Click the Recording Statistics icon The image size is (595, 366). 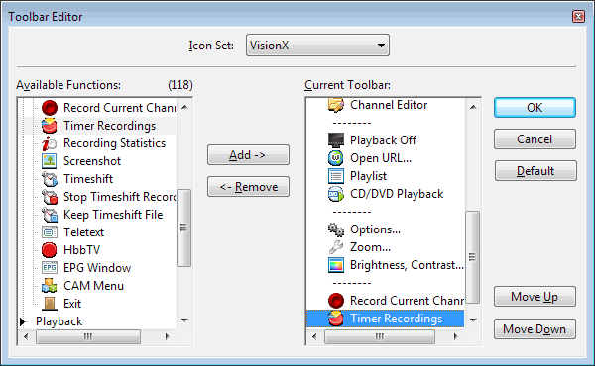[50, 143]
